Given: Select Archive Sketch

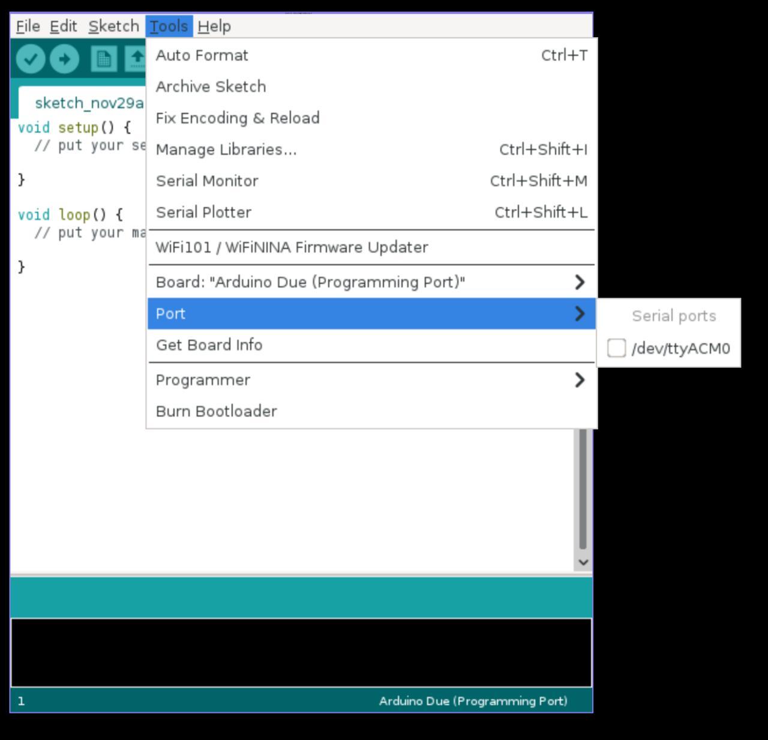Looking at the screenshot, I should 371,86.
